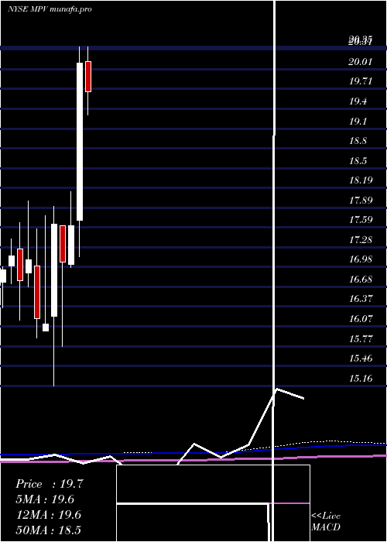Click the 17.59 price axis label
This screenshot has width=387, height=542.
coord(361,220)
